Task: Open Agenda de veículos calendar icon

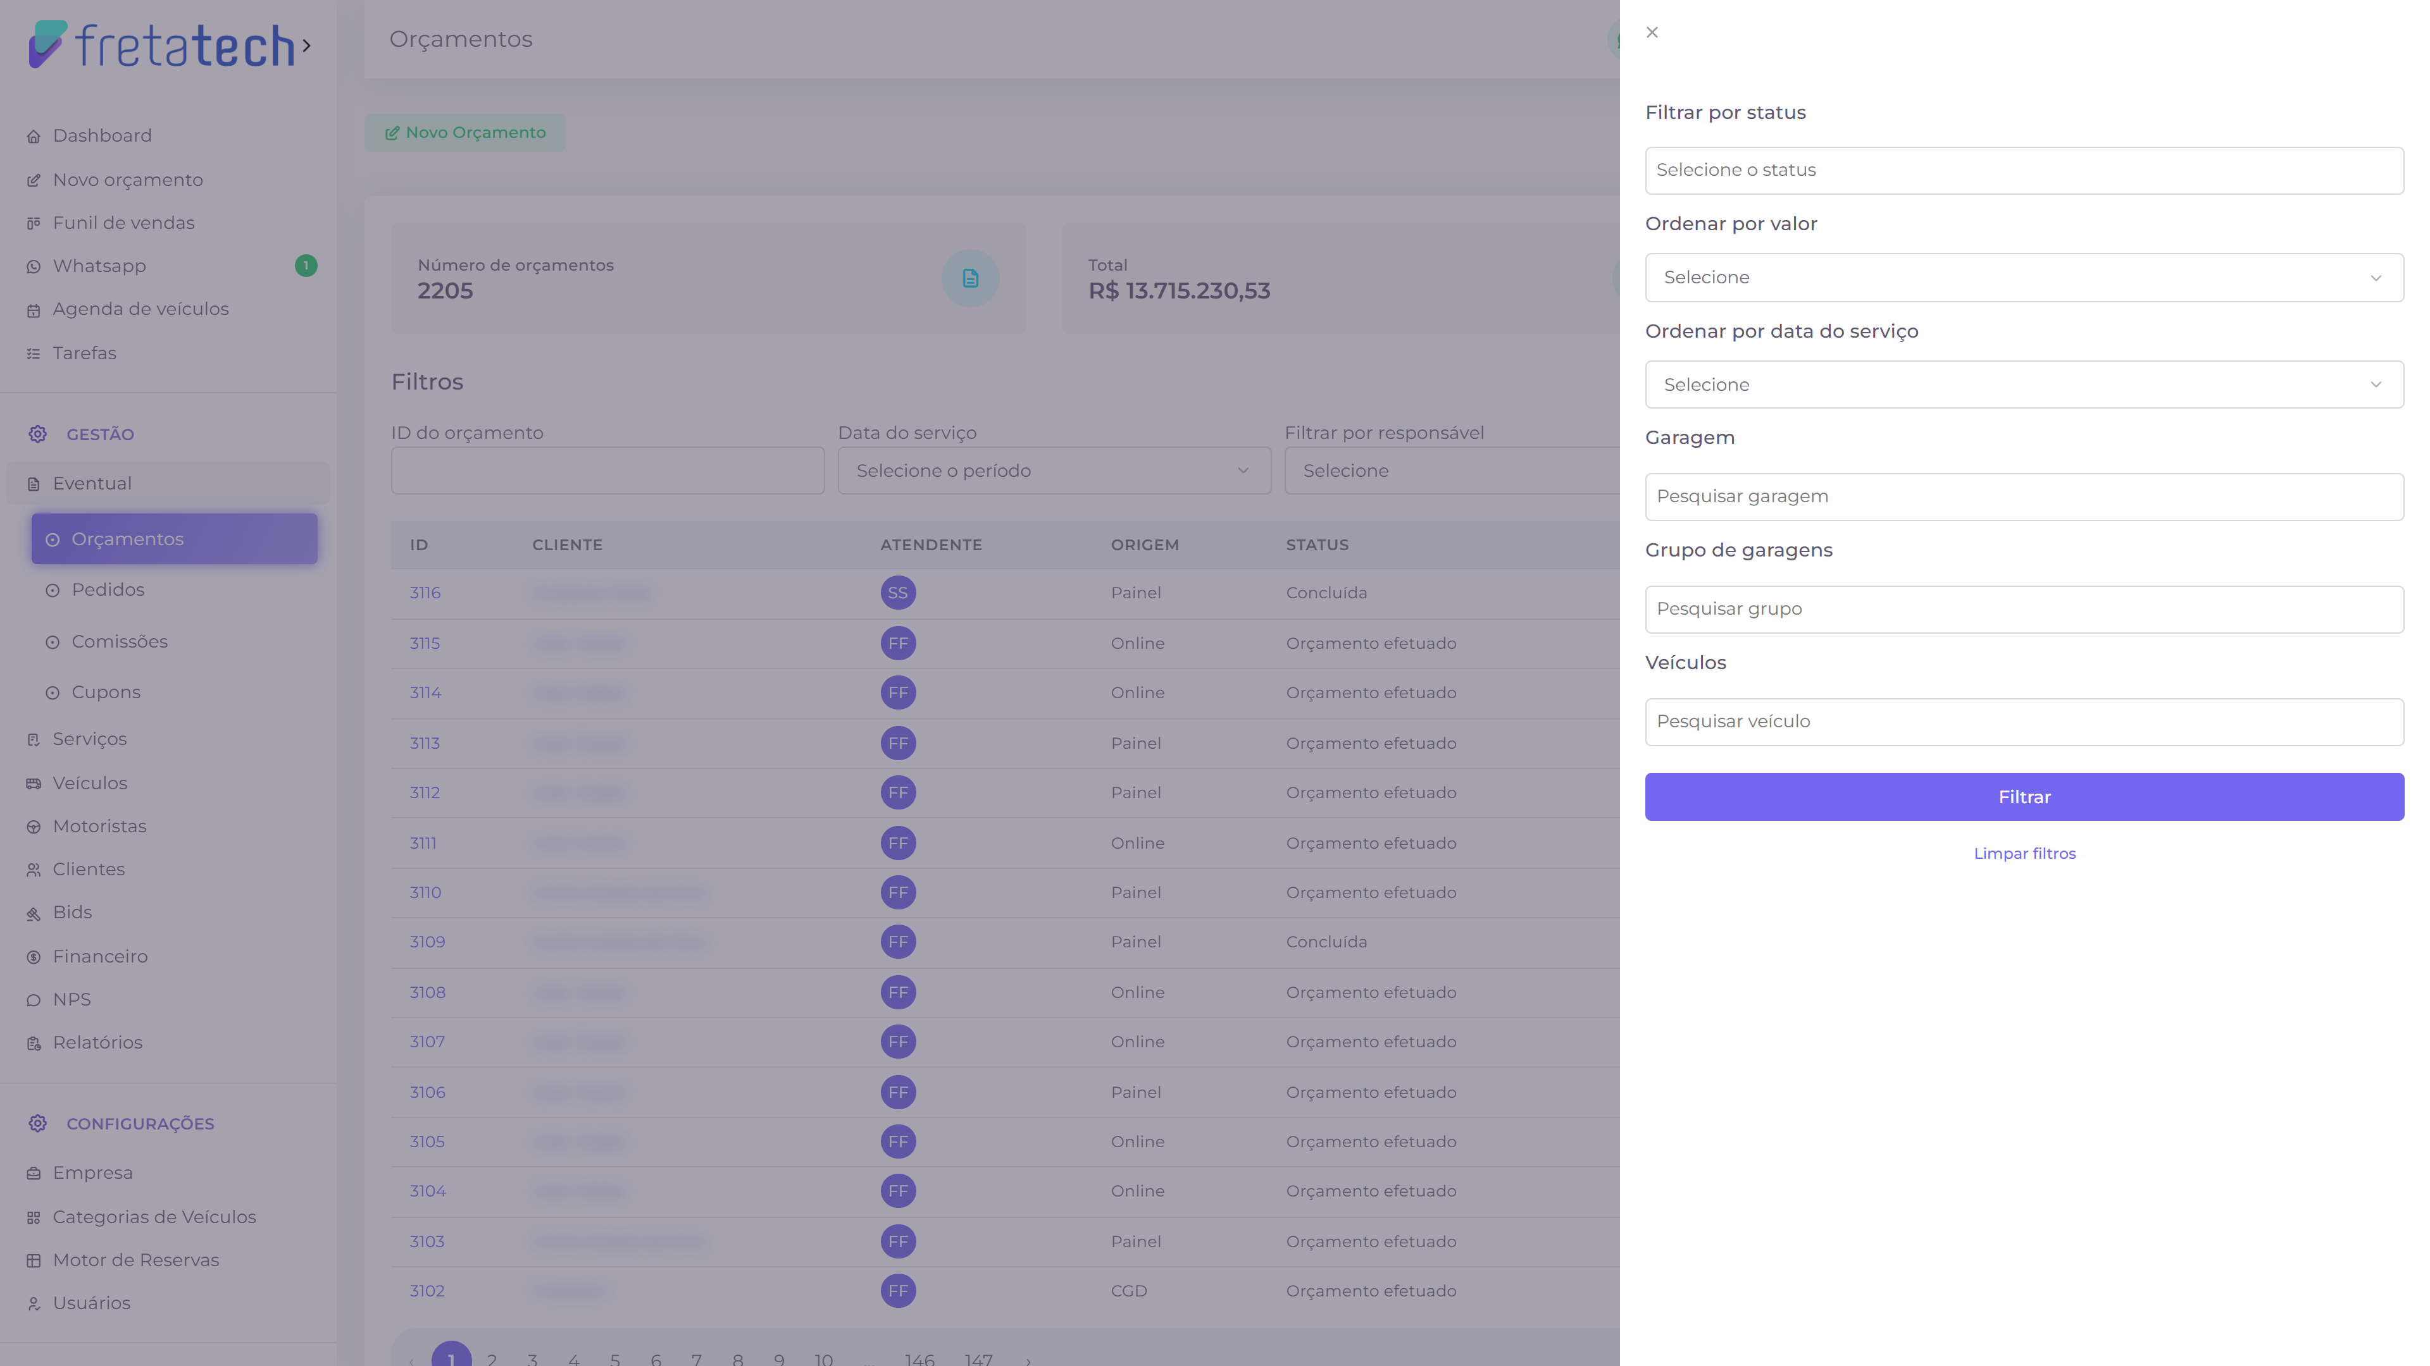Action: pyautogui.click(x=34, y=310)
